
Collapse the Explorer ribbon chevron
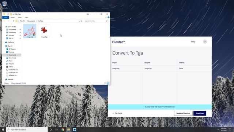tap(106, 17)
